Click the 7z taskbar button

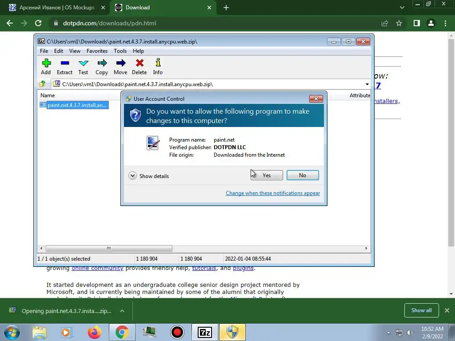204,332
